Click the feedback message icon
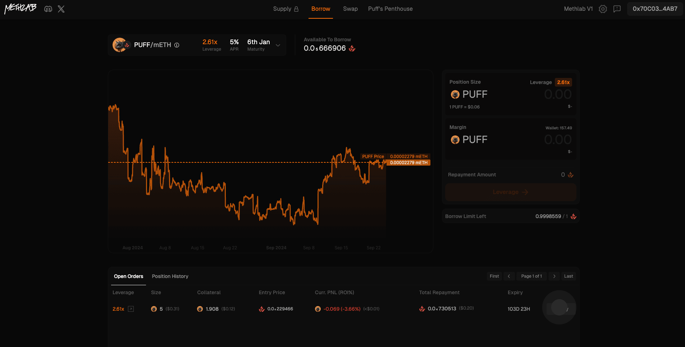The image size is (685, 347). [617, 9]
